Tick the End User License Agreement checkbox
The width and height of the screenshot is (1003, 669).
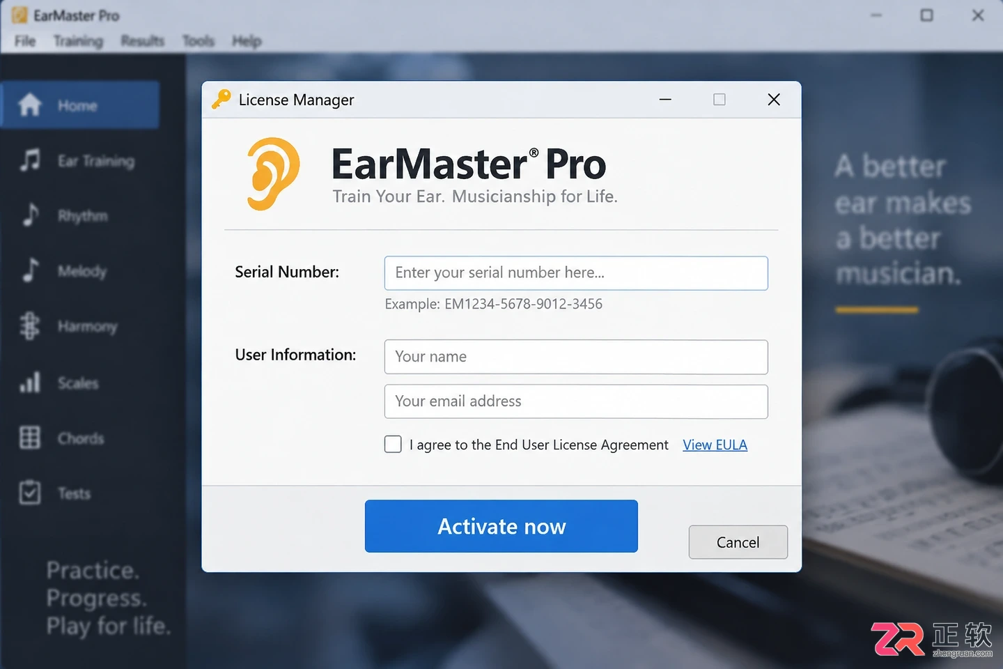point(393,445)
